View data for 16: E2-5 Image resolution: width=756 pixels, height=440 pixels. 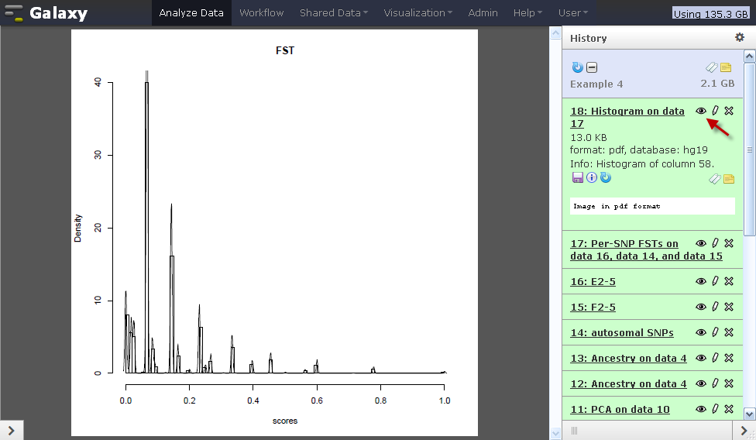tap(701, 281)
